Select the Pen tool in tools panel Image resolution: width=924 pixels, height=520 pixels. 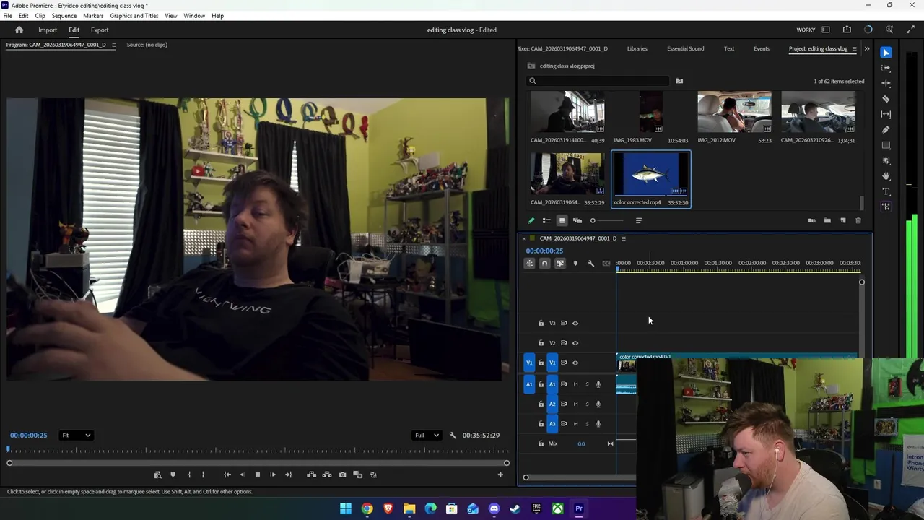click(886, 129)
